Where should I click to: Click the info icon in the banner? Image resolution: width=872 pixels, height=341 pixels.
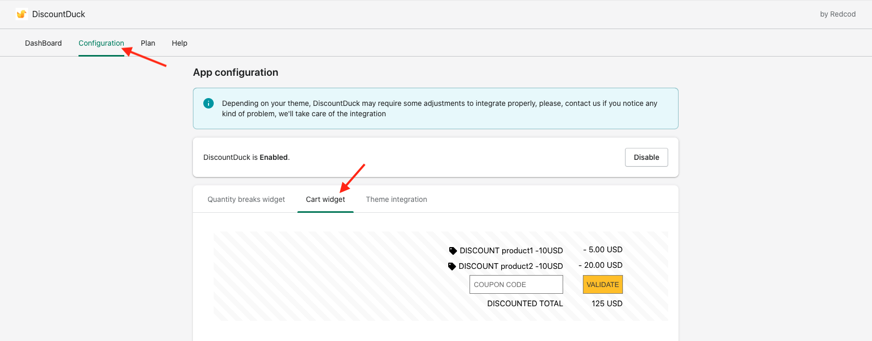click(x=209, y=103)
